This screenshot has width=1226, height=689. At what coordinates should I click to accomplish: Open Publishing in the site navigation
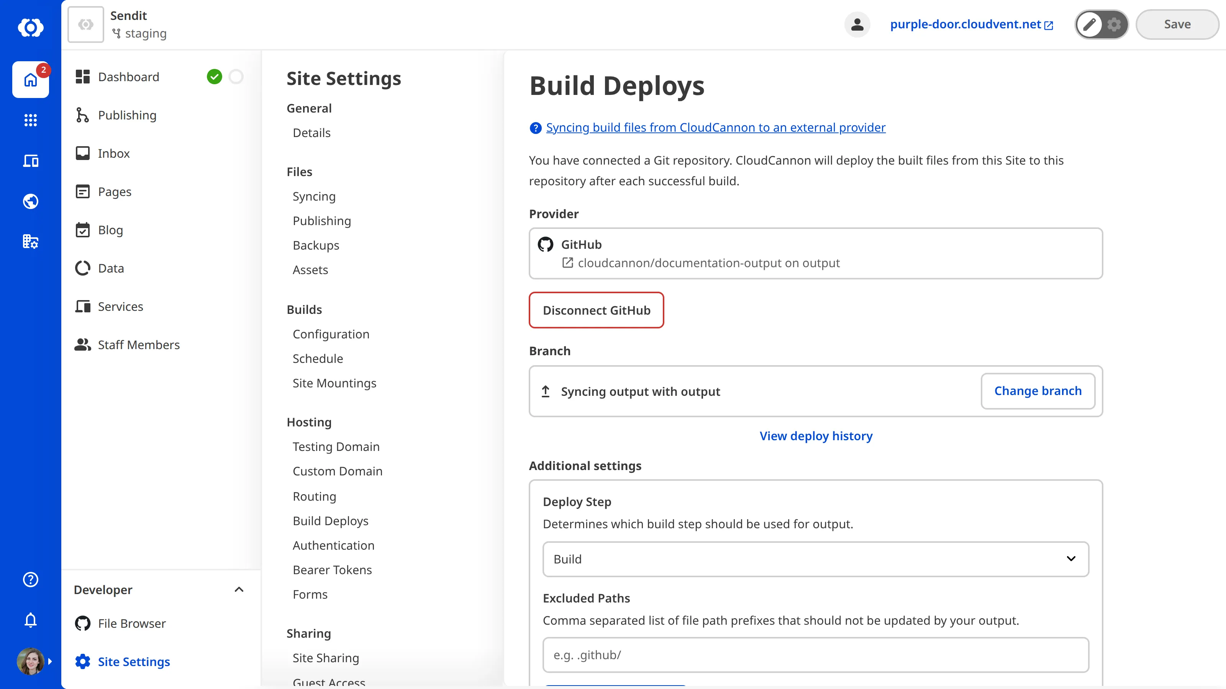116,115
